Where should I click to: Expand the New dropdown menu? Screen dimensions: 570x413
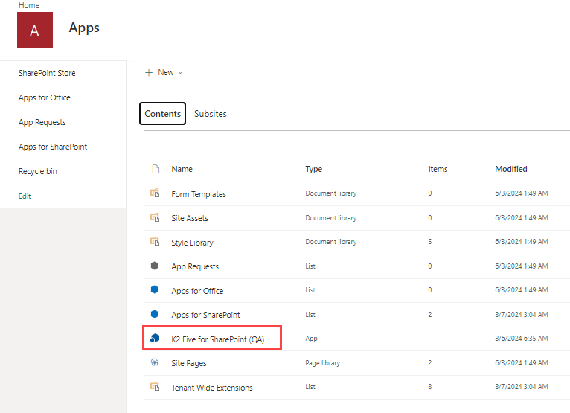(164, 72)
